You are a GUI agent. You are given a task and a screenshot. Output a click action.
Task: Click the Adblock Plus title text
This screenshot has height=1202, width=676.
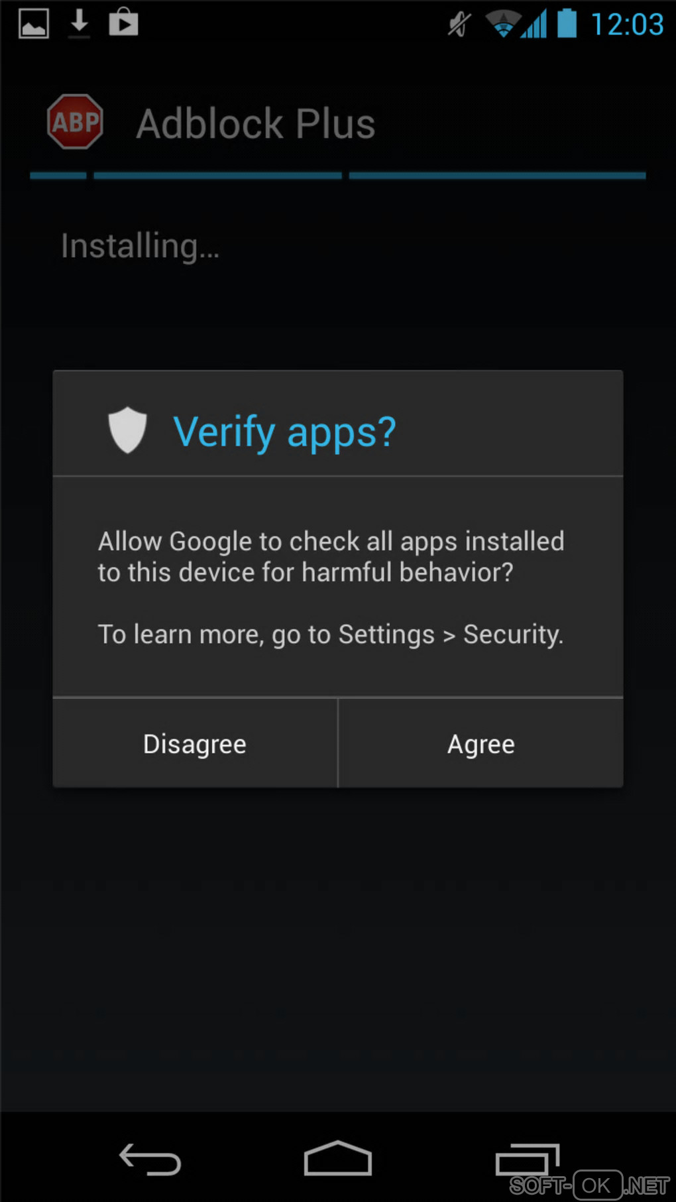tap(256, 123)
